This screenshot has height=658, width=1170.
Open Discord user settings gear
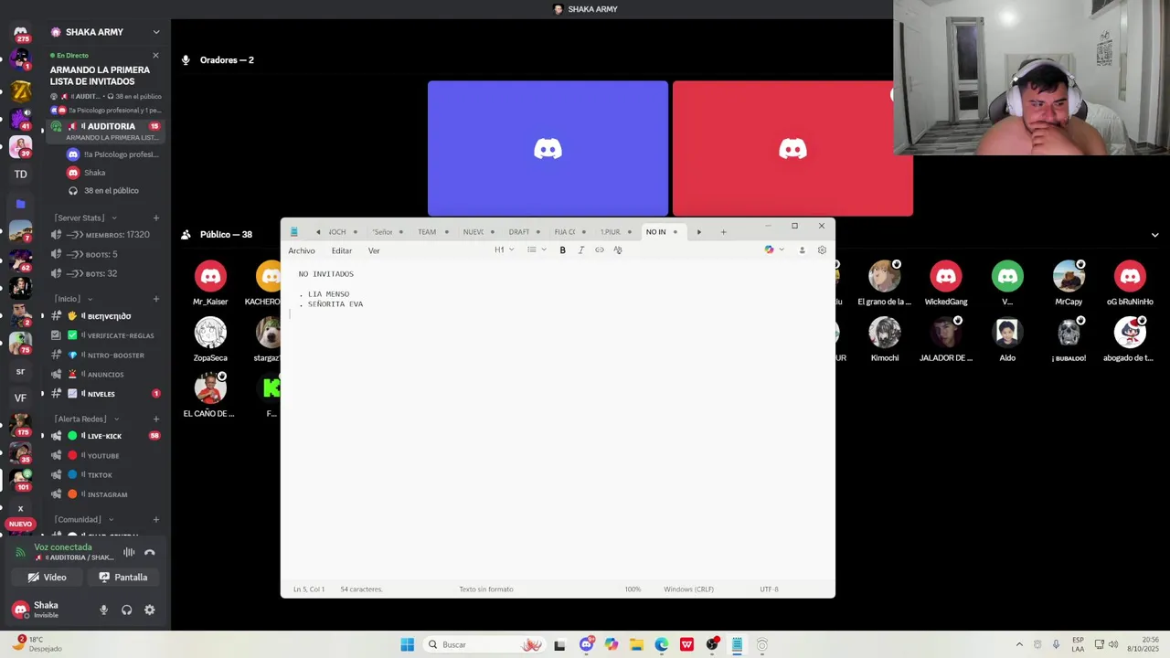[x=149, y=610]
